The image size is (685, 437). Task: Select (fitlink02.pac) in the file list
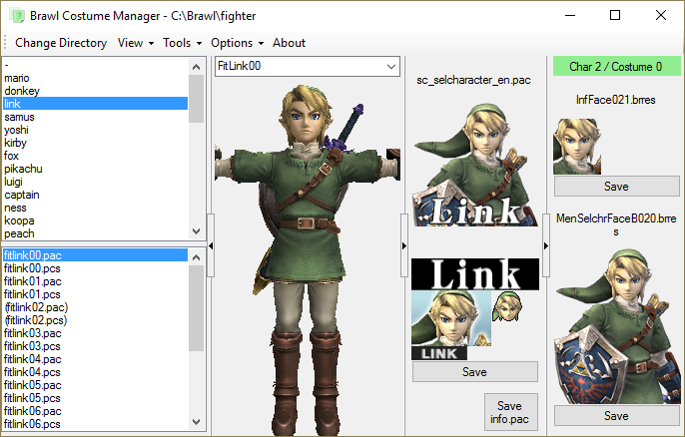(x=95, y=307)
